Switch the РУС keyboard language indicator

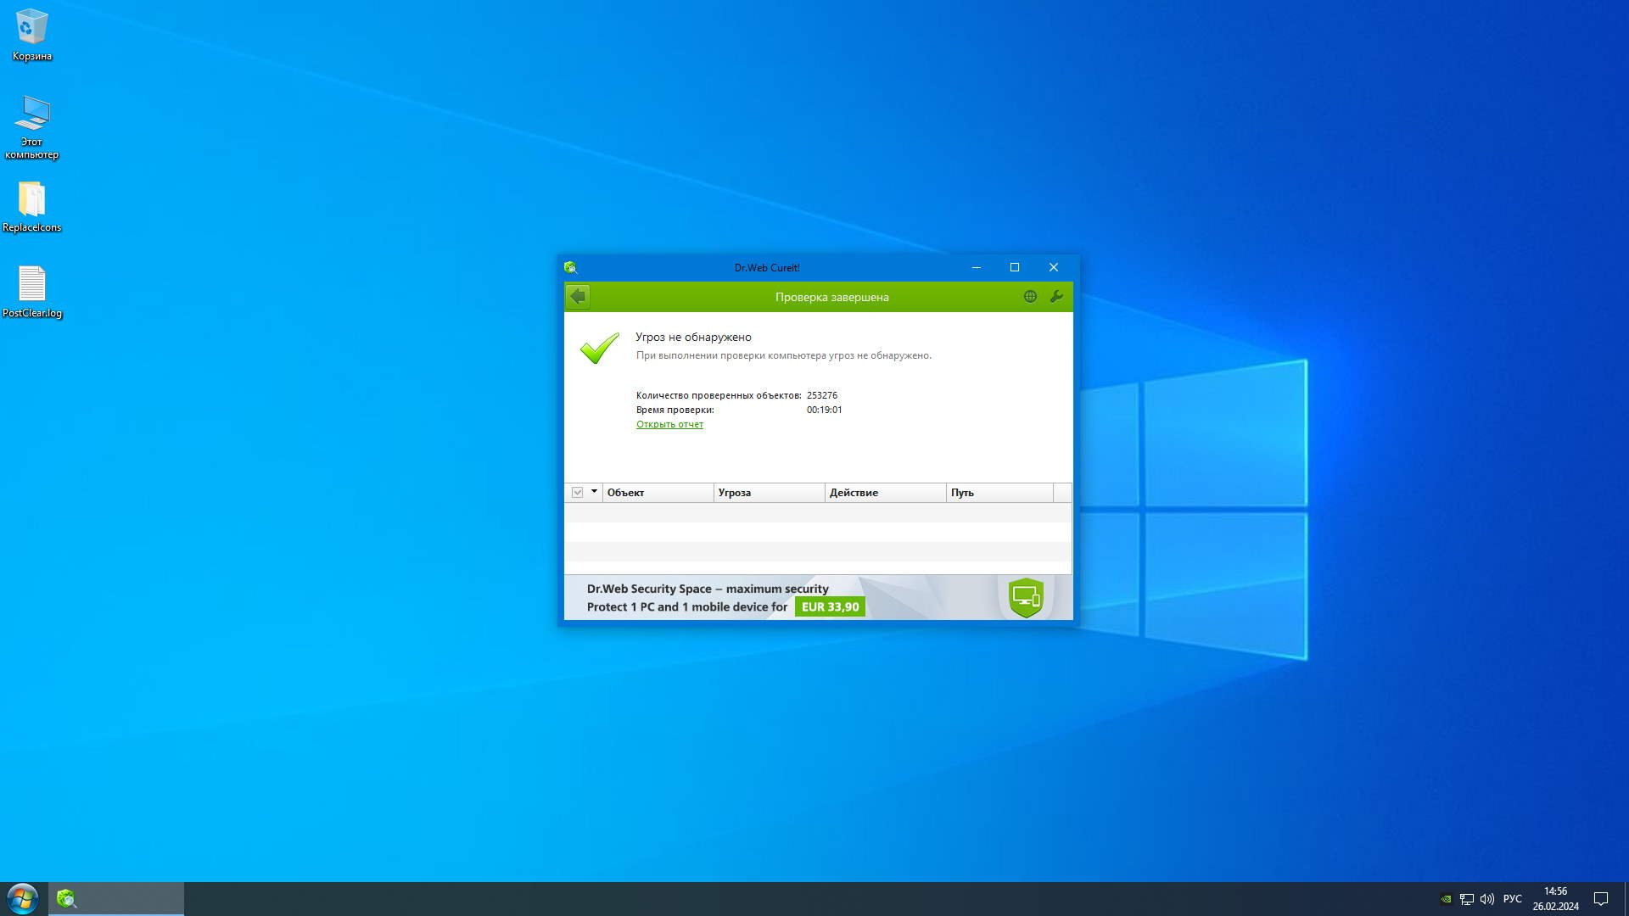(x=1512, y=898)
